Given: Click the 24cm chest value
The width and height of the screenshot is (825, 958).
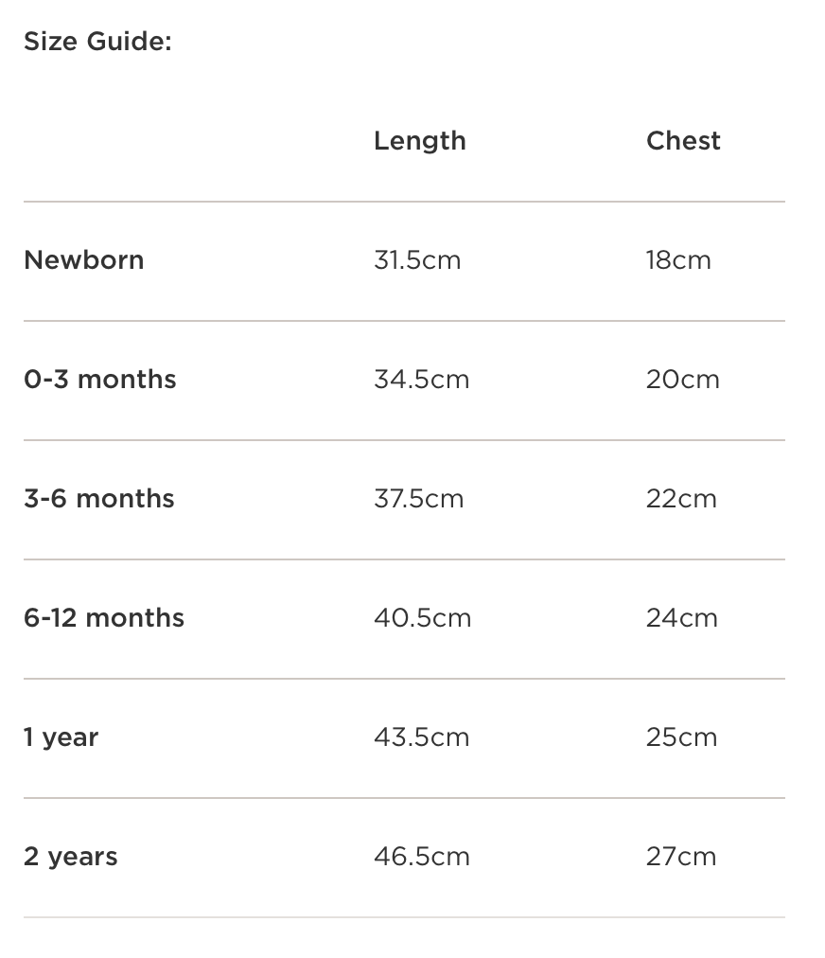Looking at the screenshot, I should pyautogui.click(x=682, y=618).
